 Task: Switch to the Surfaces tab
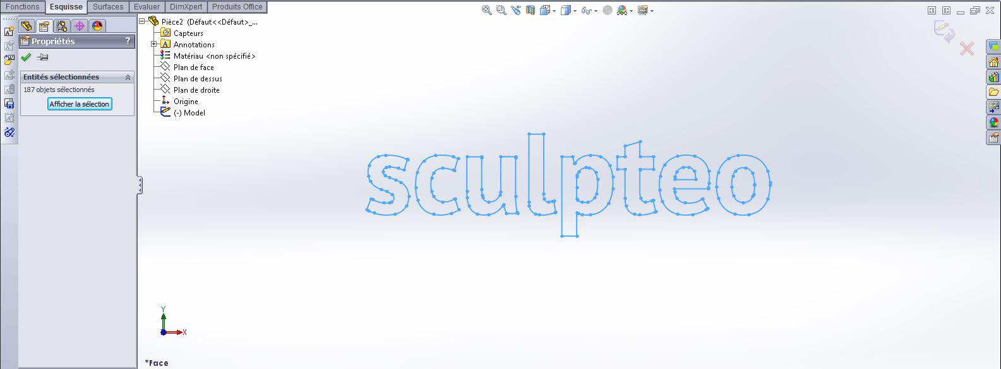coord(108,7)
